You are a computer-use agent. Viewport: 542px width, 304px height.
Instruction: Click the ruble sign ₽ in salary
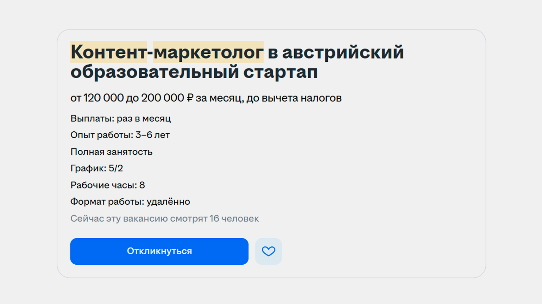190,98
